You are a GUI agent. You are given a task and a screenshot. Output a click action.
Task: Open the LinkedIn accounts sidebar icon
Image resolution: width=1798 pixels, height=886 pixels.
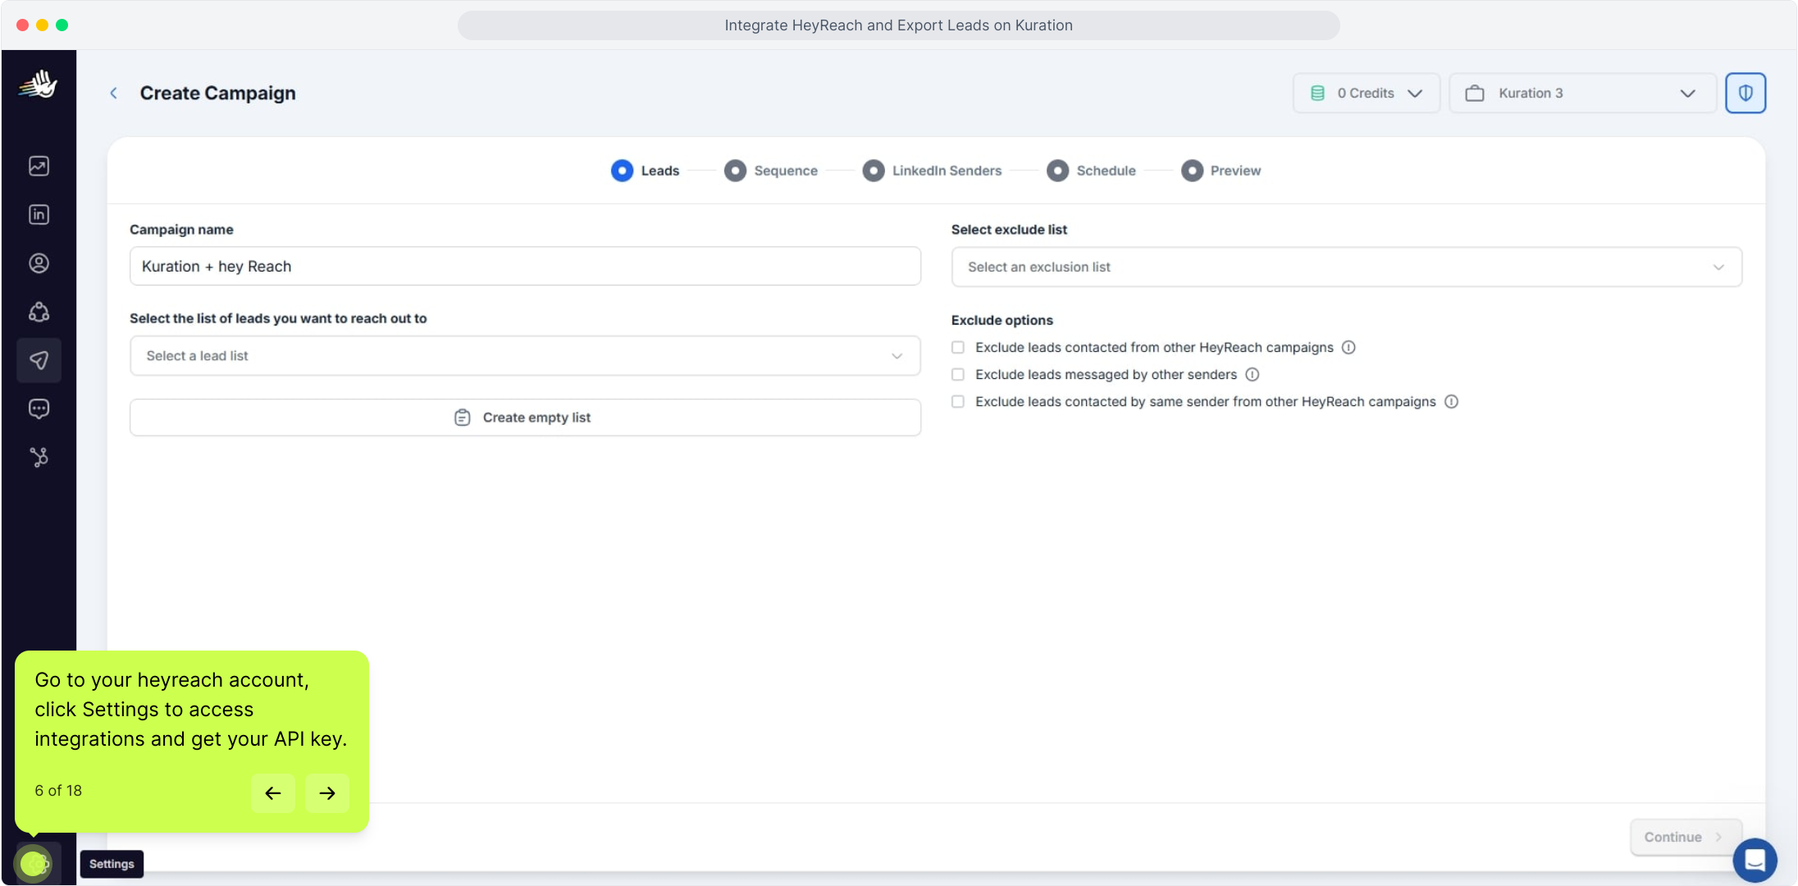click(x=39, y=214)
